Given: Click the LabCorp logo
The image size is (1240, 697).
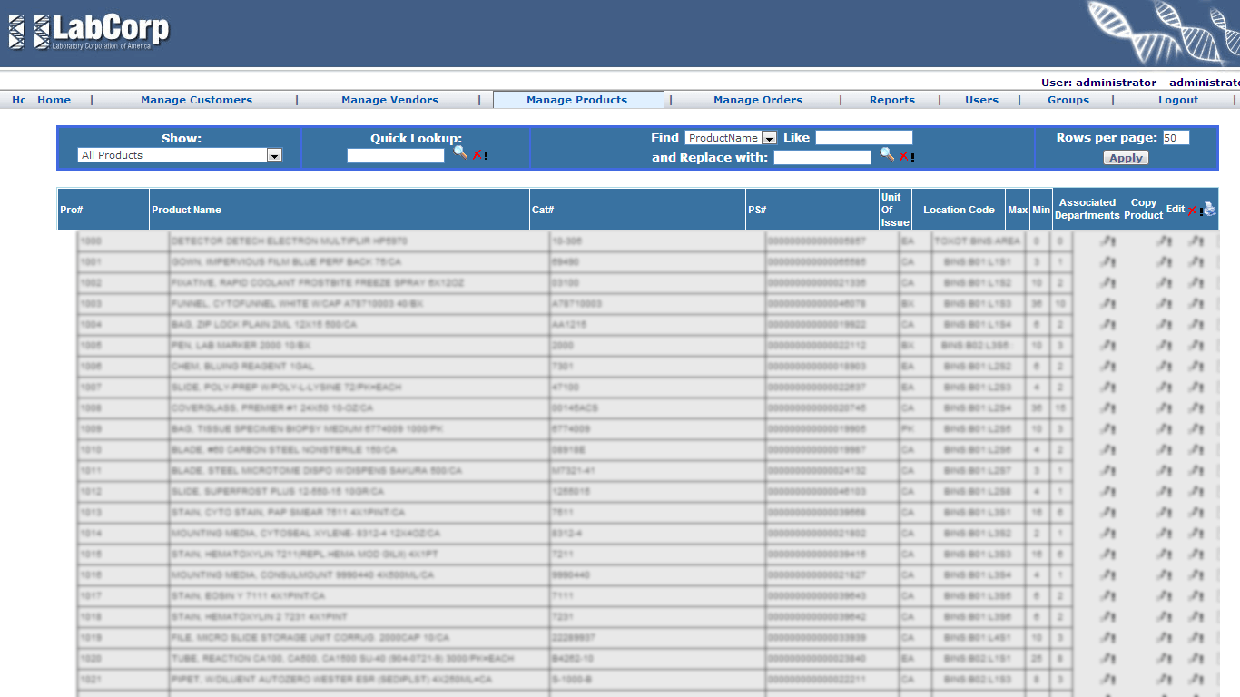Looking at the screenshot, I should pos(89,32).
